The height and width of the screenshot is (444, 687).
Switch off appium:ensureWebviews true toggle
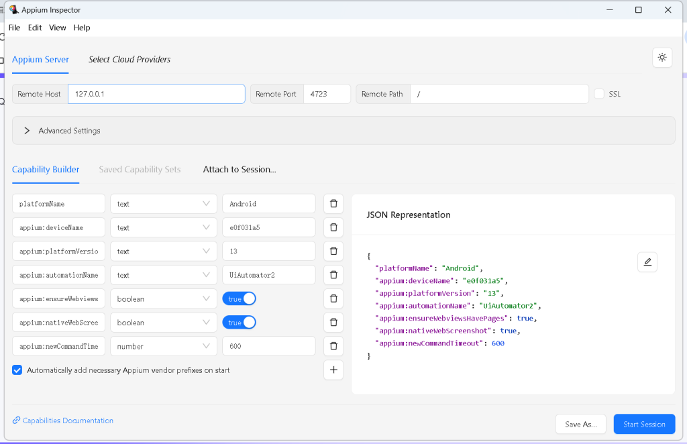click(240, 298)
